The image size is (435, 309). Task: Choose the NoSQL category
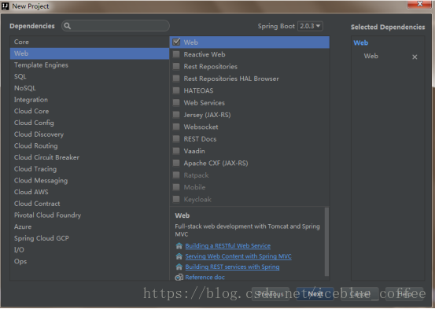[x=90, y=88]
